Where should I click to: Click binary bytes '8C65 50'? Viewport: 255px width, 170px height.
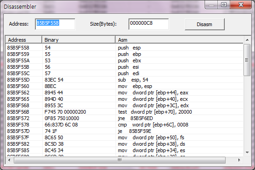pos(54,137)
